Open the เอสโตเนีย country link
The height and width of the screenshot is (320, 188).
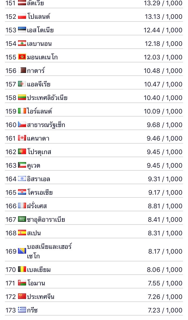click(40, 30)
